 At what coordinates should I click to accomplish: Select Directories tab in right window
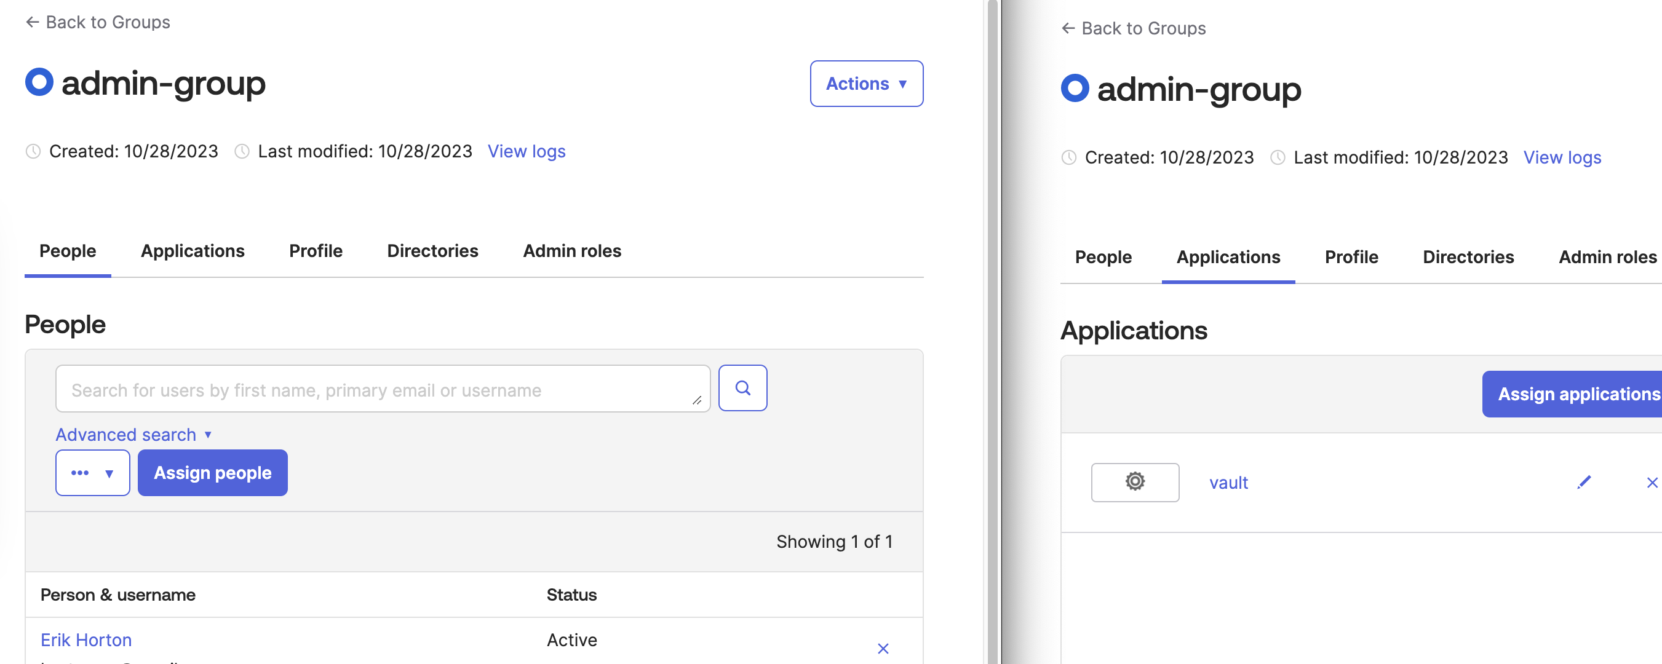[x=1468, y=257]
